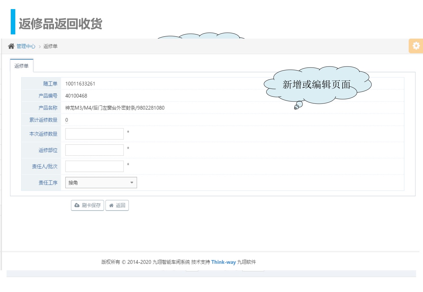
Task: Select the 责任人/批次 input field
Action: 94,166
